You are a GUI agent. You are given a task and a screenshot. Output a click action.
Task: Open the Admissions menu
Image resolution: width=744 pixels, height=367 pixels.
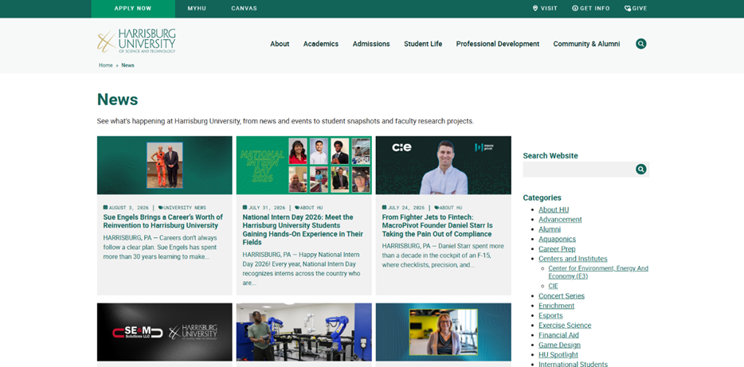click(371, 44)
